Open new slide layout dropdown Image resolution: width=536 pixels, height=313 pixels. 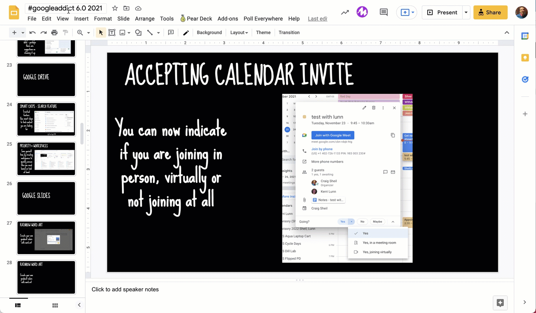[23, 33]
